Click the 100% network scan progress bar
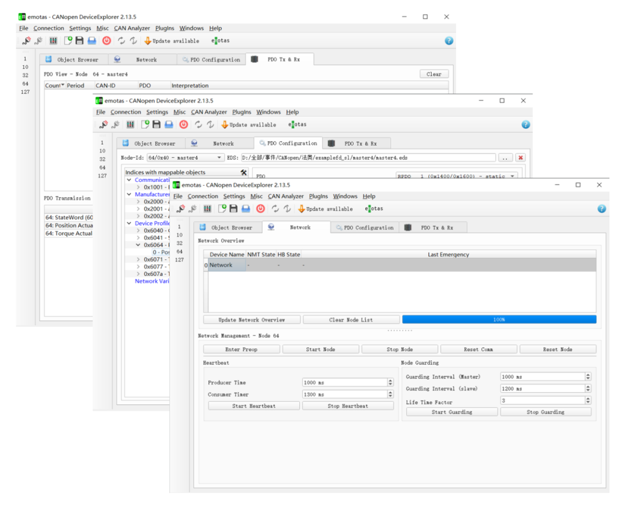The height and width of the screenshot is (508, 625). point(499,319)
